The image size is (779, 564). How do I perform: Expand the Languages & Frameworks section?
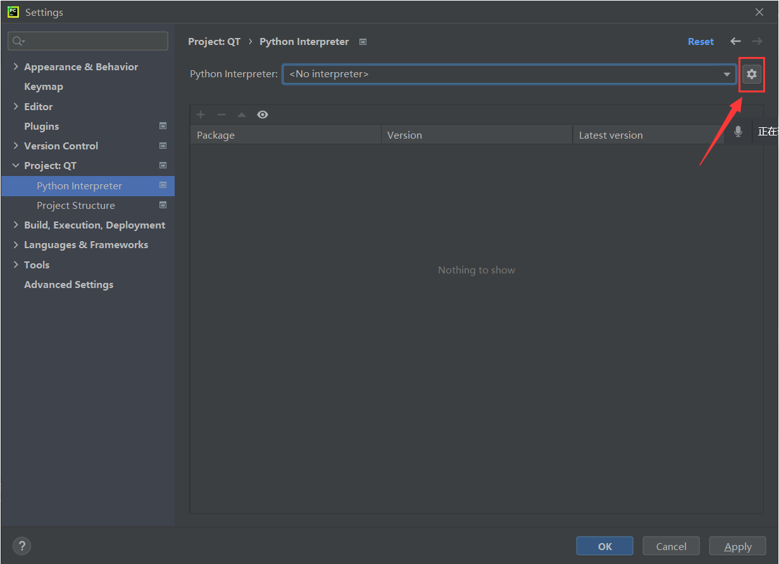tap(16, 244)
